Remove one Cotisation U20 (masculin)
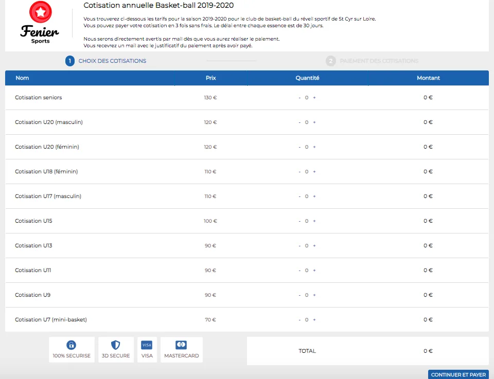The width and height of the screenshot is (494, 379). coord(299,122)
